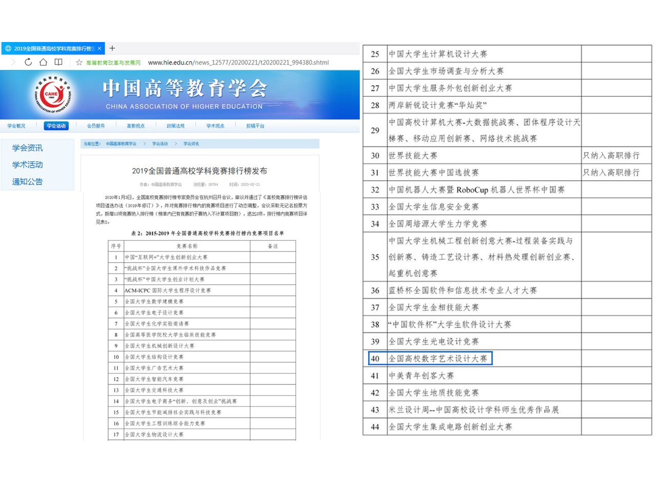The height and width of the screenshot is (492, 656).
Task: Click the 中国高等教育学会 breadcrumb link
Action: coord(120,143)
